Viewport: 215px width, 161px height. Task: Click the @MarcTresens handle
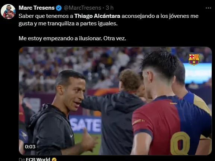click(82, 8)
